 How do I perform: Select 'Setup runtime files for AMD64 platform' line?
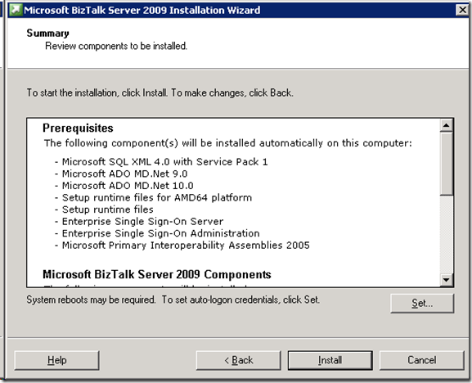[157, 197]
